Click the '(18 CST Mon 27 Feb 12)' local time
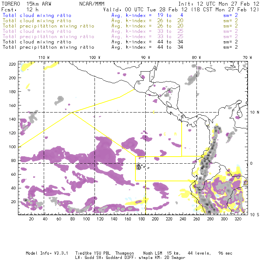 [x=225, y=10]
